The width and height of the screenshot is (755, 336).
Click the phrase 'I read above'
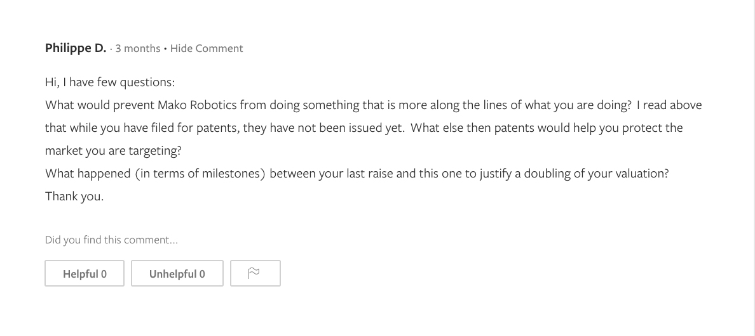[x=672, y=105]
